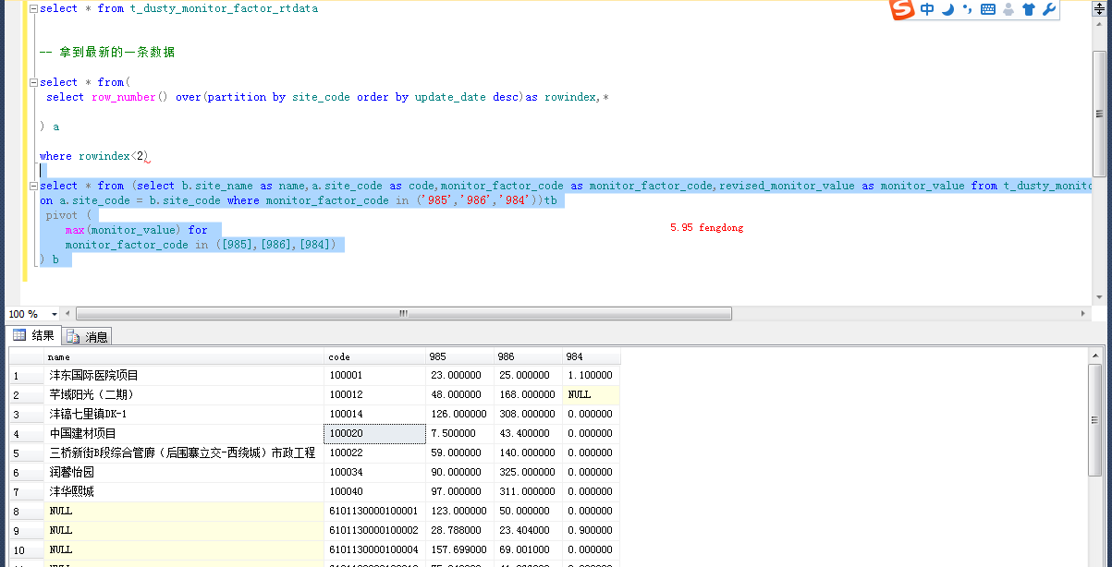
Task: Click the comment '-- 拿到最新的一条数据'
Action: (x=107, y=53)
